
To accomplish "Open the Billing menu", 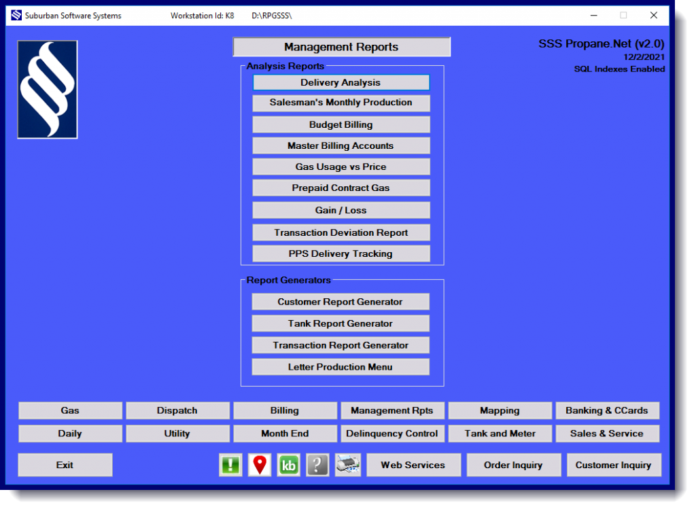I will click(285, 410).
